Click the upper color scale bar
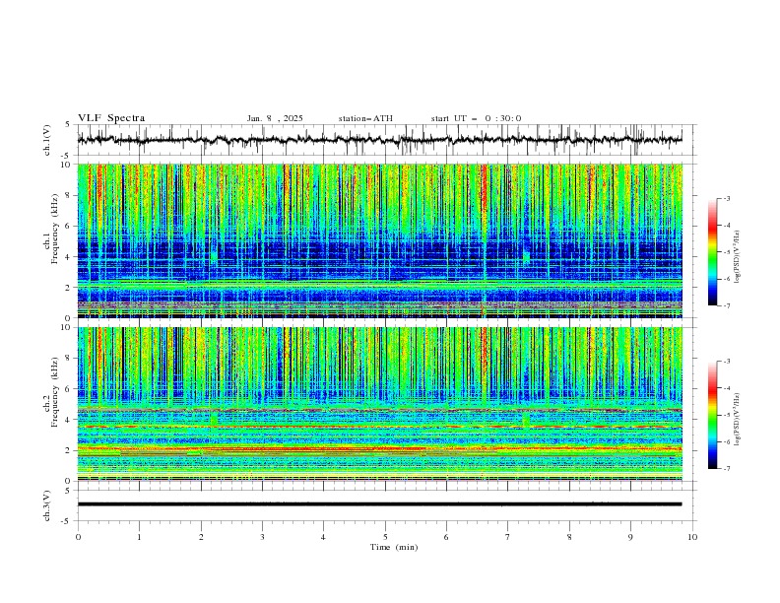Screen dimensions: 780x603 click(713, 252)
